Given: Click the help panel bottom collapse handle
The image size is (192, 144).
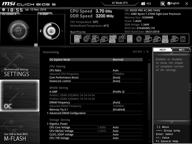Looking at the screenshot, I should (171, 122).
